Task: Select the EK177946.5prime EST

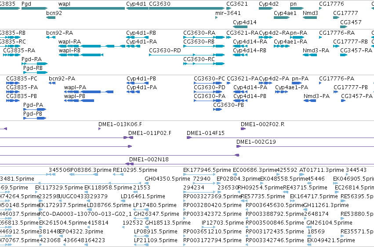Action: 200,175
